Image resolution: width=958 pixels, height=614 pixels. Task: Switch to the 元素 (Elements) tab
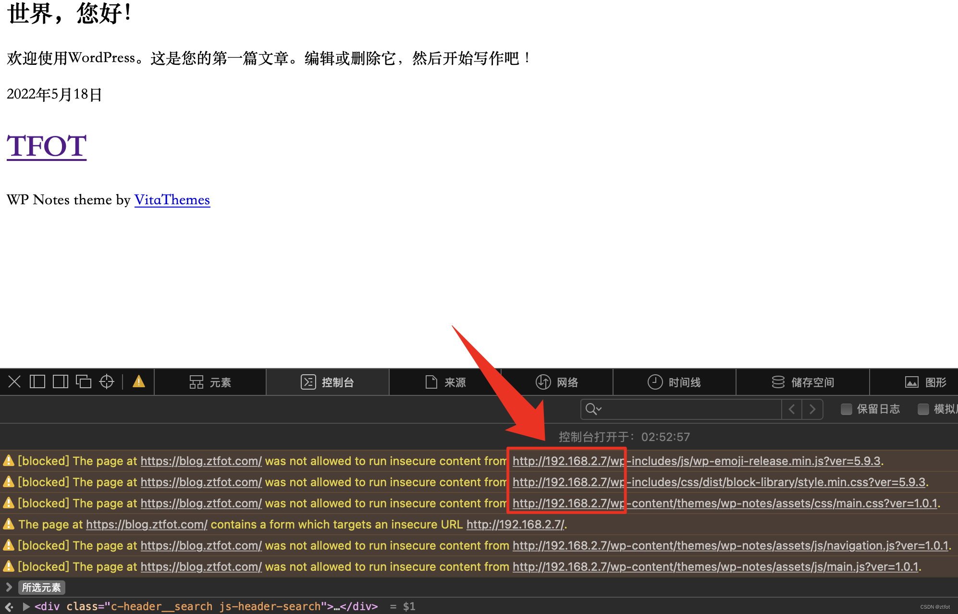[x=210, y=382]
